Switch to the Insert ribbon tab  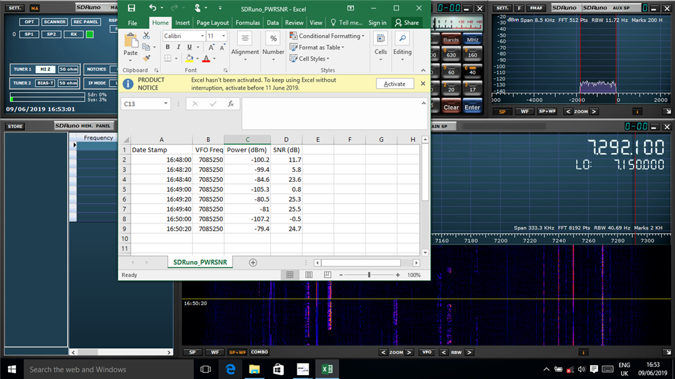click(183, 23)
